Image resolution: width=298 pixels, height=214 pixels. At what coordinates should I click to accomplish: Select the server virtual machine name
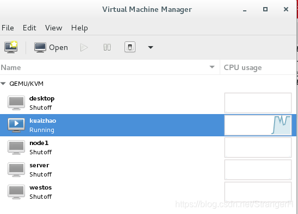click(39, 166)
